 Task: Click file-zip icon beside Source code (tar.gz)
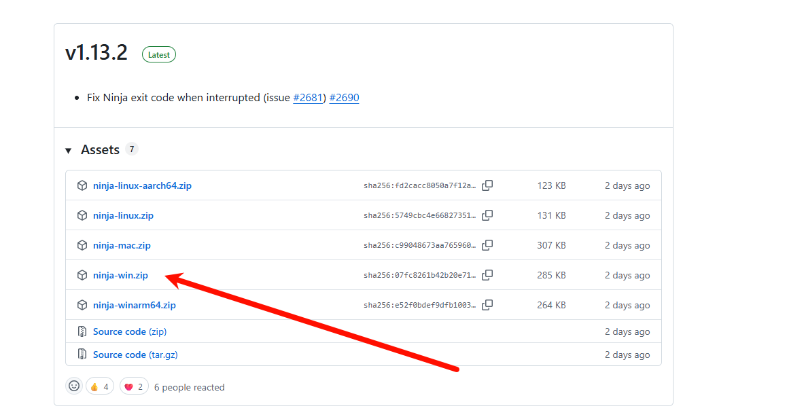tap(82, 355)
